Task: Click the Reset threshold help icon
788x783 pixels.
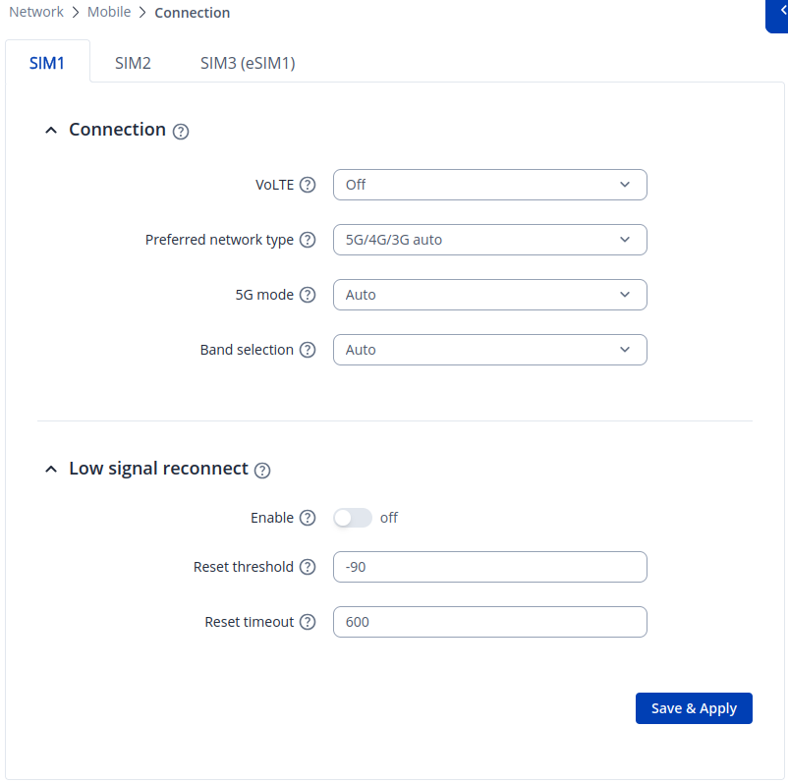Action: click(308, 567)
